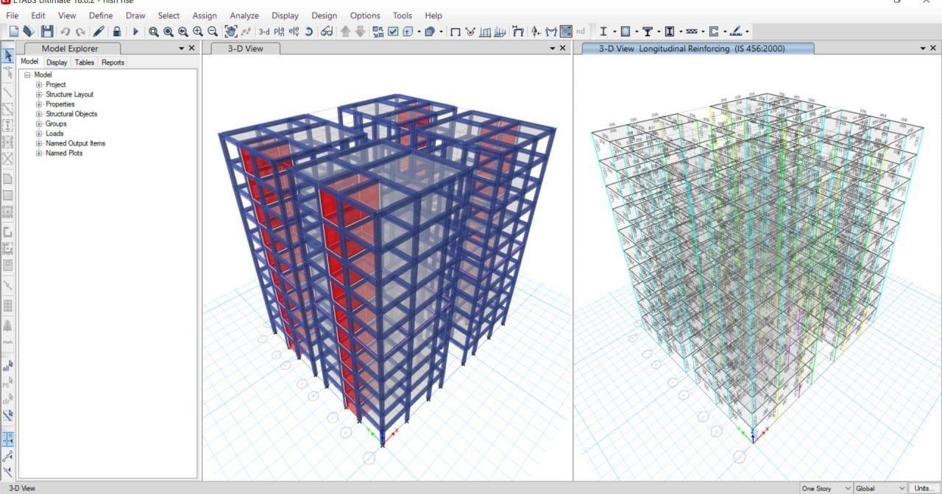Open the Global coordinate system dropdown

[880, 488]
